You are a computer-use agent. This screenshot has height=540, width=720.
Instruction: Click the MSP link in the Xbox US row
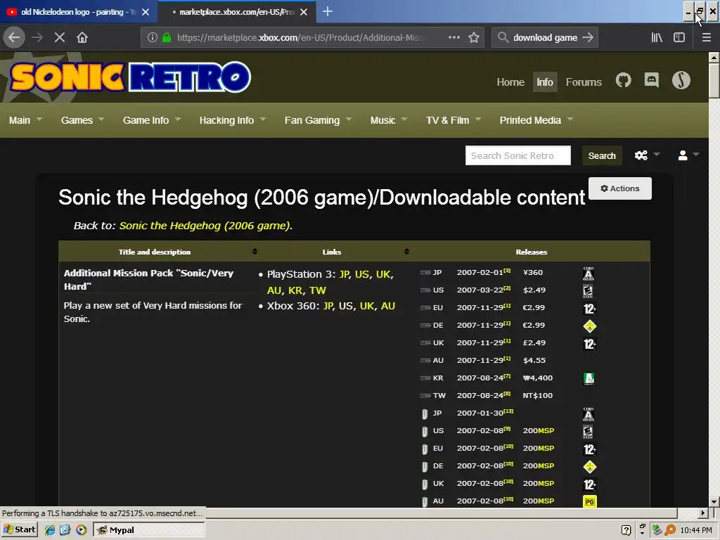546,431
